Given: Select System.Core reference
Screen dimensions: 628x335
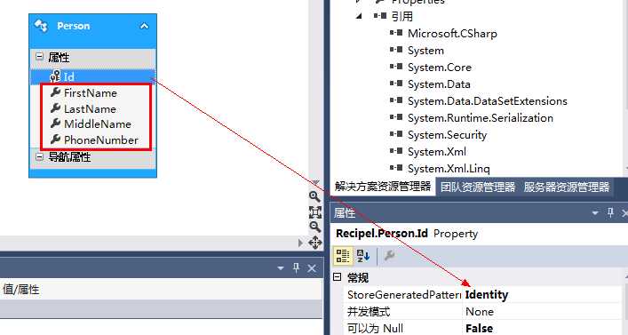Looking at the screenshot, I should pyautogui.click(x=440, y=68).
